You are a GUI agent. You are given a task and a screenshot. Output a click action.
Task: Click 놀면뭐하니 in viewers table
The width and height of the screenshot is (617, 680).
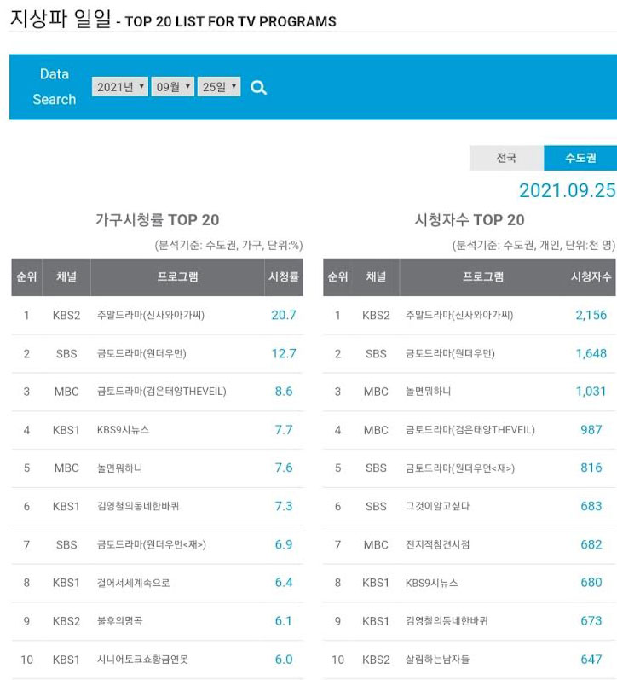coord(428,392)
